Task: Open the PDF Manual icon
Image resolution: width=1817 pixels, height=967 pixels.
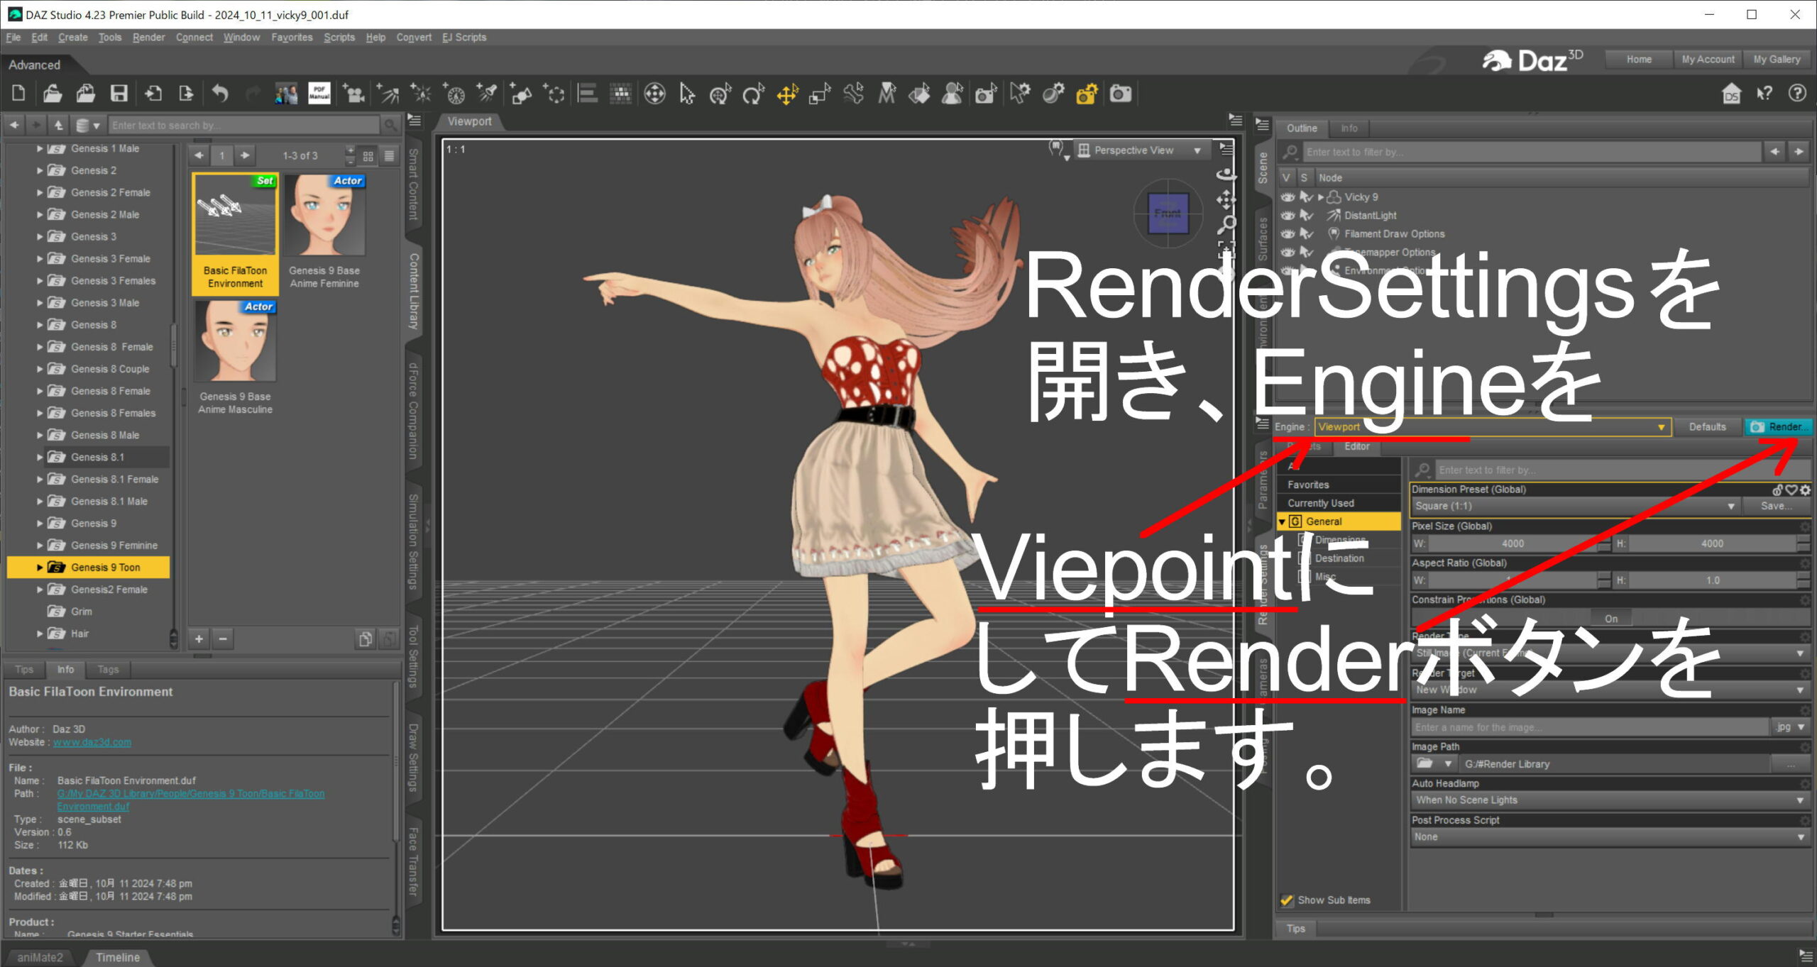Action: click(x=319, y=94)
